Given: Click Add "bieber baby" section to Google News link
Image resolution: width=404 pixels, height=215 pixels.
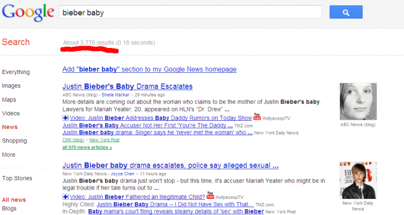Looking at the screenshot, I should (149, 69).
